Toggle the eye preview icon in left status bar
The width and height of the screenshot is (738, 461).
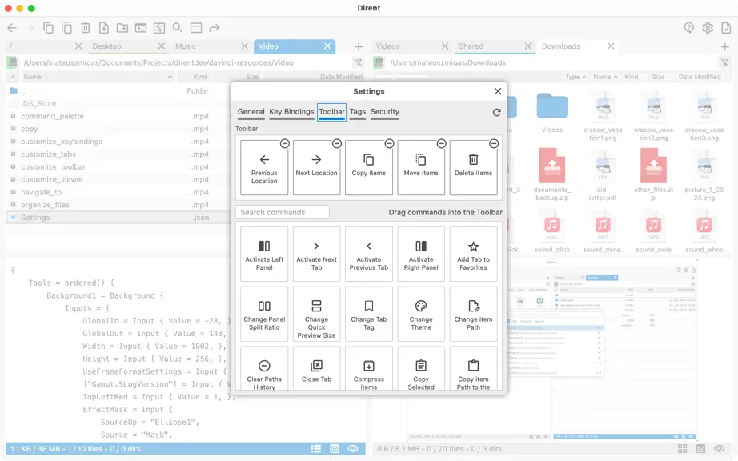[352, 449]
